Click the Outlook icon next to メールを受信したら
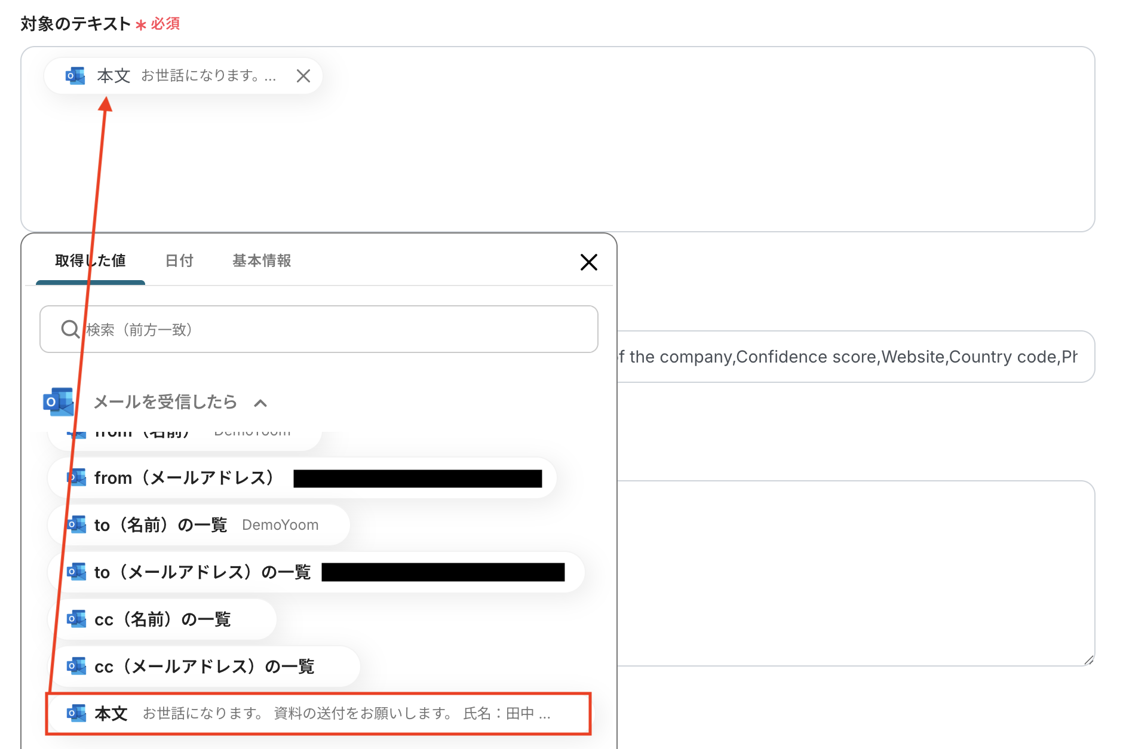 click(x=57, y=402)
